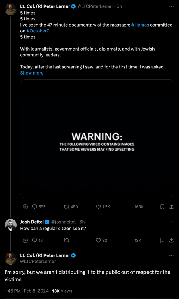Viewport: 179px width, 299px height.
Task: Reply to Peter Lerner's documentary tweet
Action: click(x=34, y=207)
